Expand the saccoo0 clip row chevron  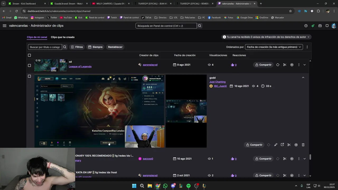coord(304,159)
